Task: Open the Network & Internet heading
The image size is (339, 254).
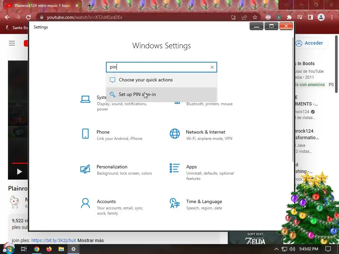Action: pos(205,132)
